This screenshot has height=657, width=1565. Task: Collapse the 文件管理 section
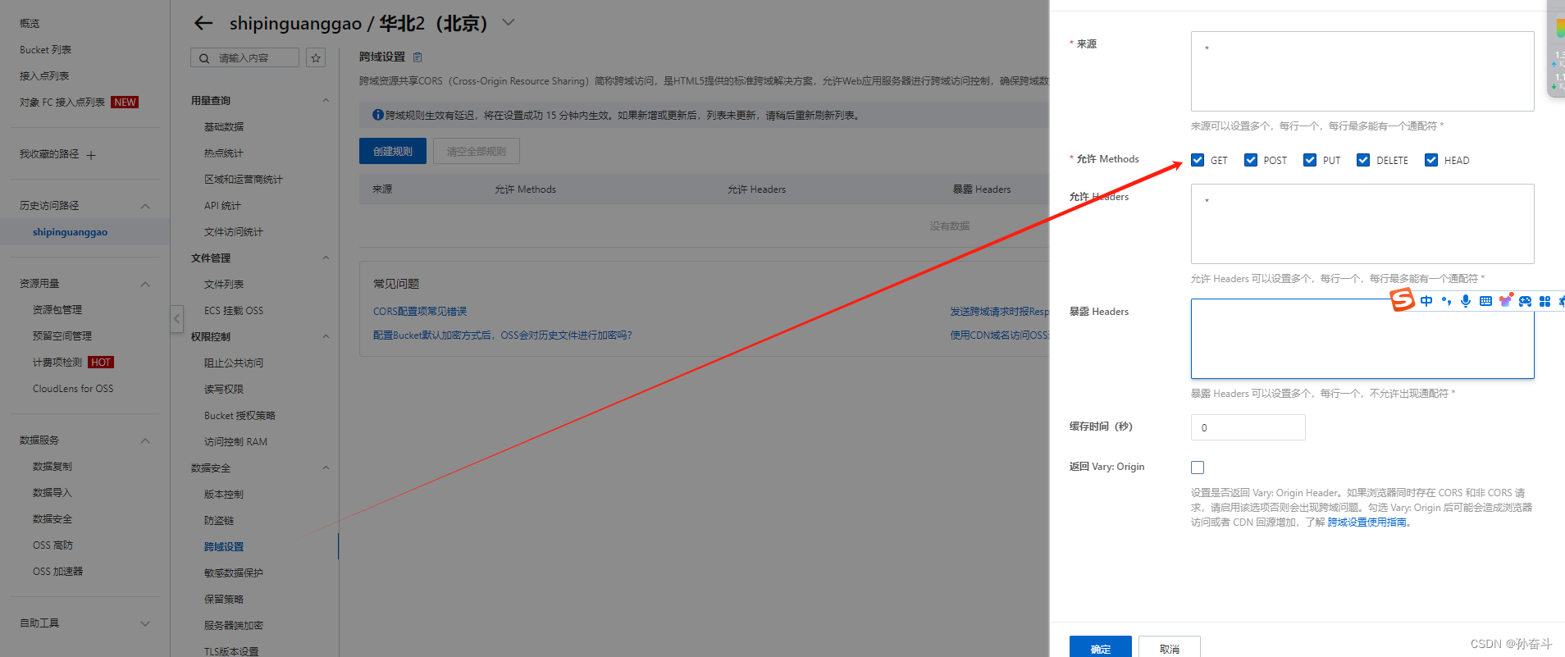[326, 258]
